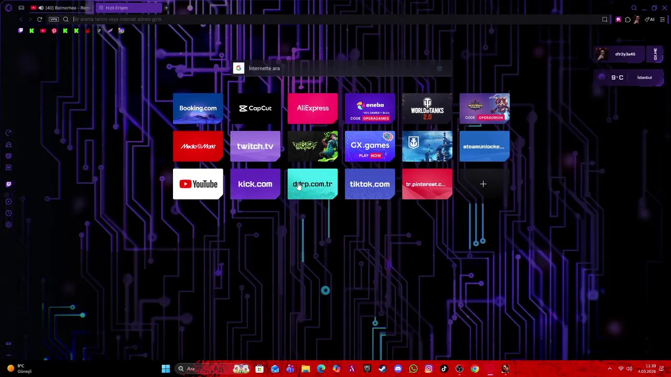
Task: Open the CapCut speed dial tile
Action: (x=255, y=108)
